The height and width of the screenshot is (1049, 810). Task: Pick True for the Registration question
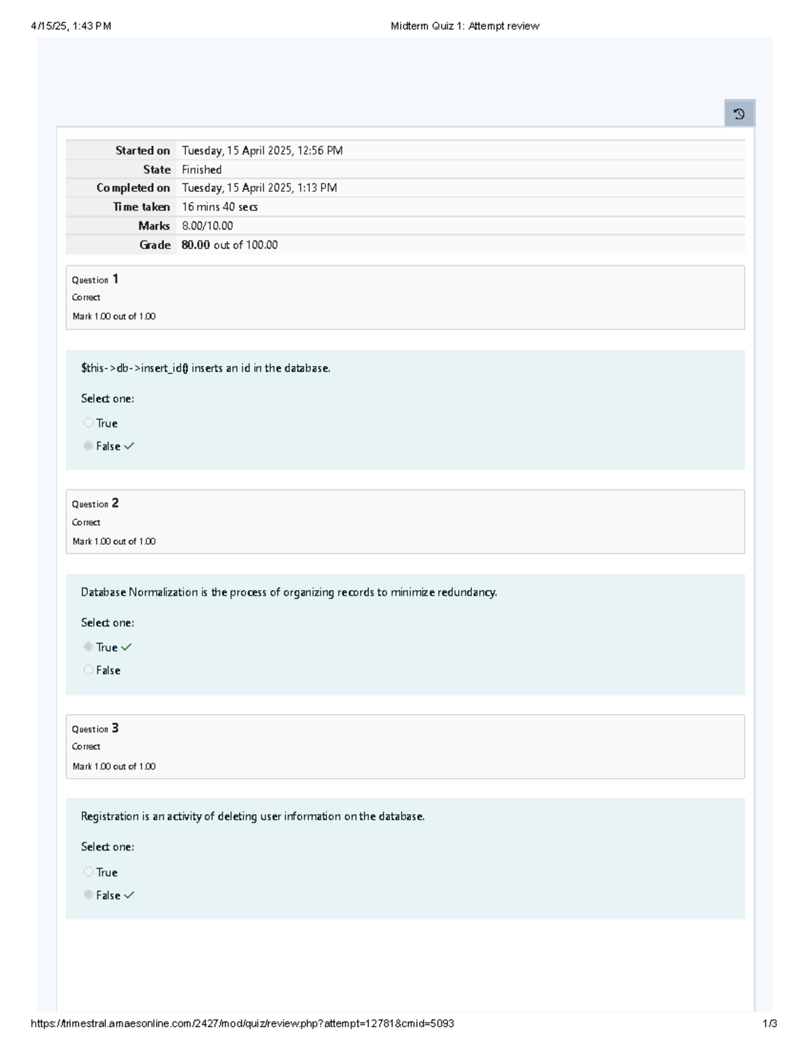[88, 872]
